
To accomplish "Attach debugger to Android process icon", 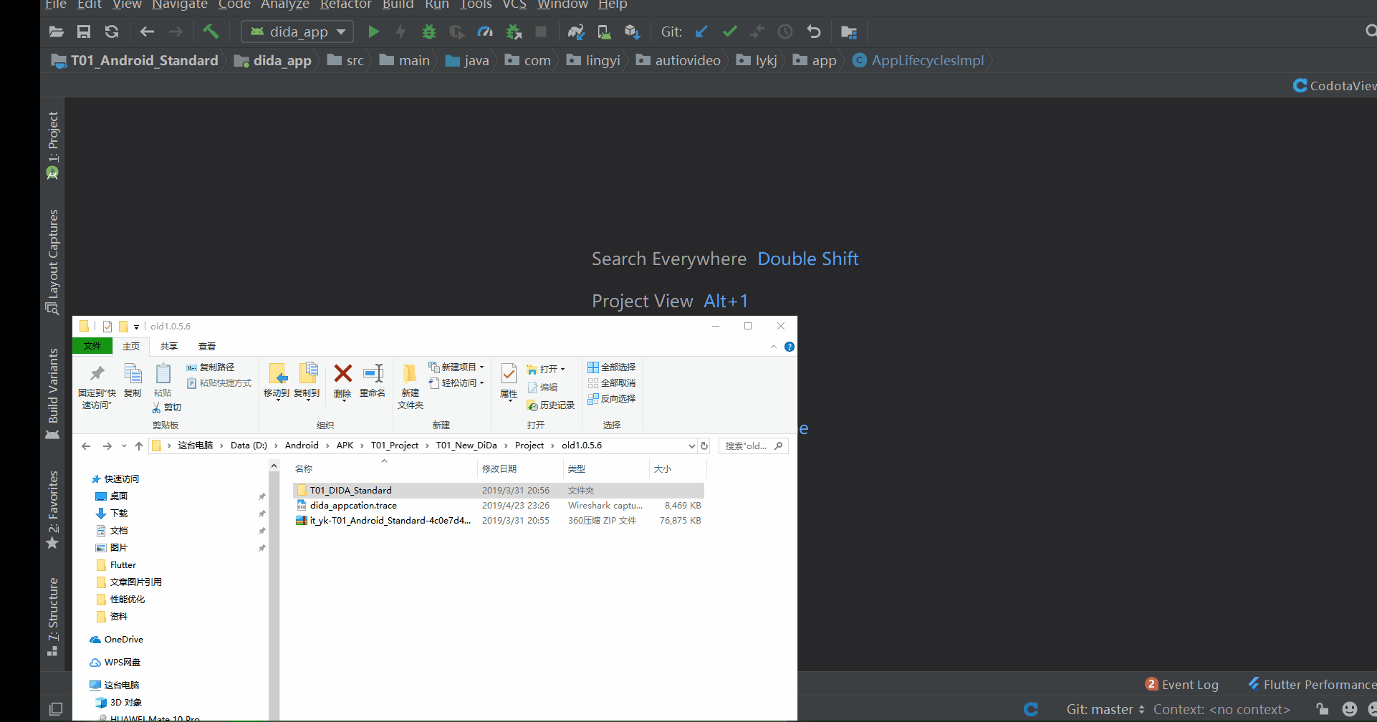I will (514, 32).
